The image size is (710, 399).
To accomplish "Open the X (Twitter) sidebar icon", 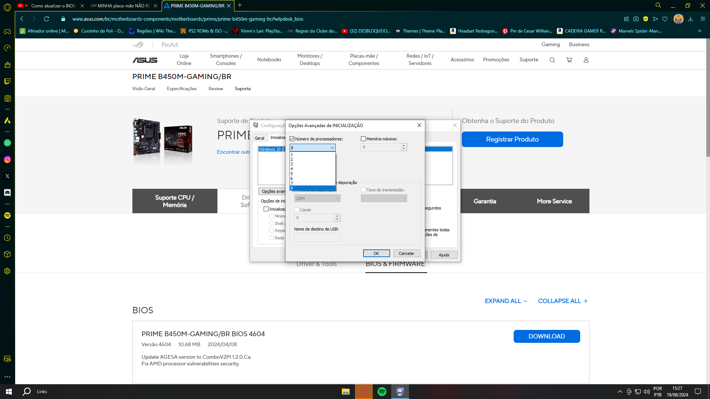I will point(7,176).
